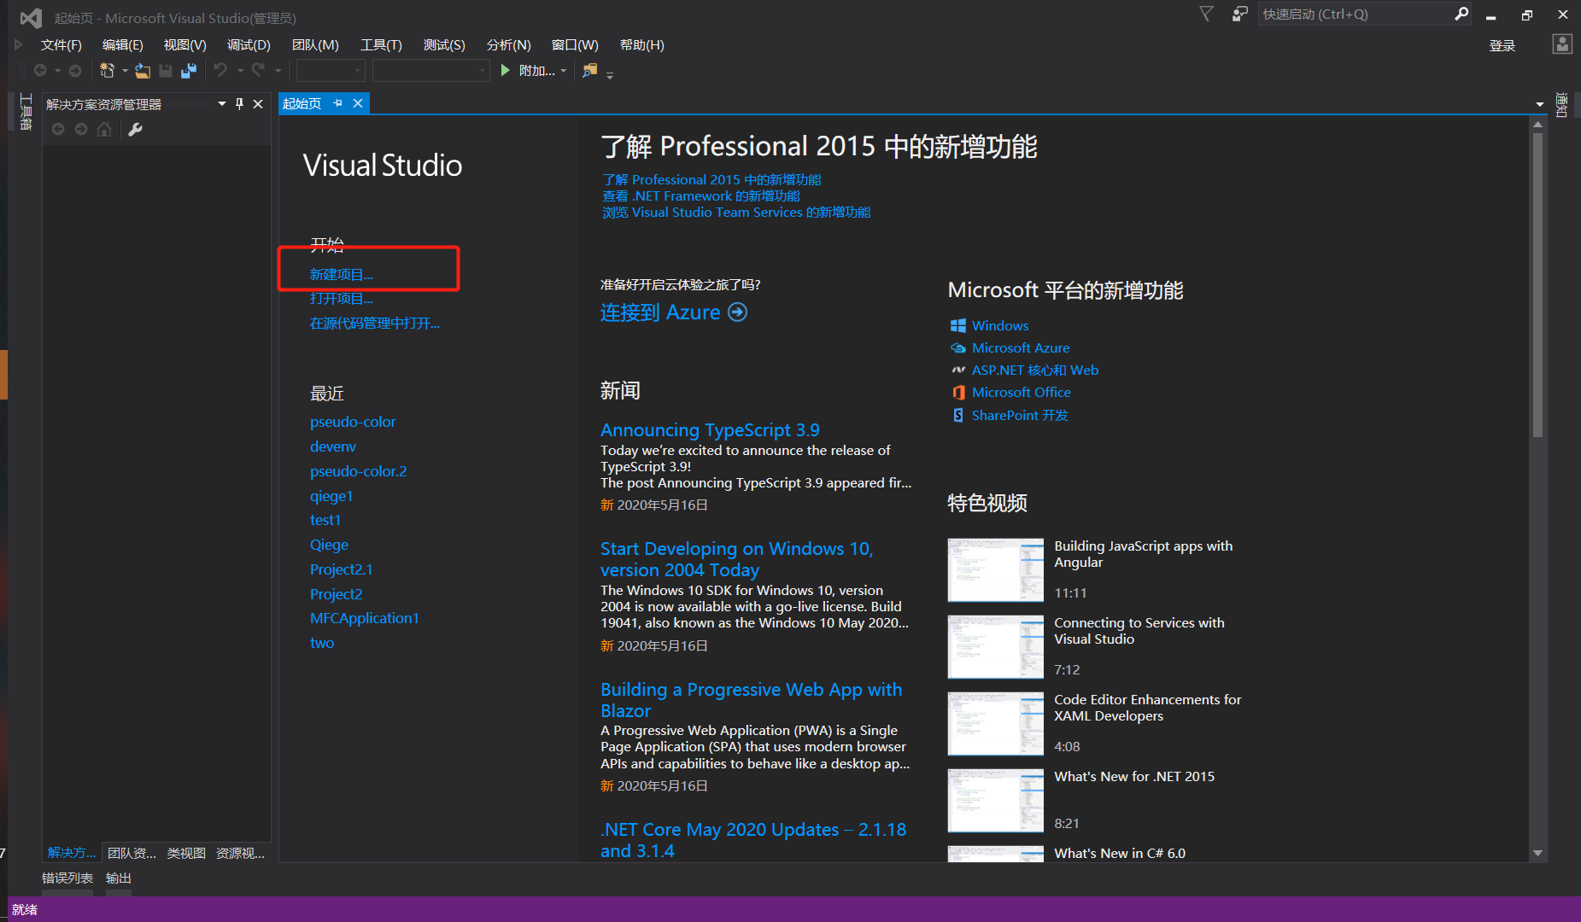This screenshot has width=1581, height=922.
Task: Click the 打开项目... link
Action: 342,299
